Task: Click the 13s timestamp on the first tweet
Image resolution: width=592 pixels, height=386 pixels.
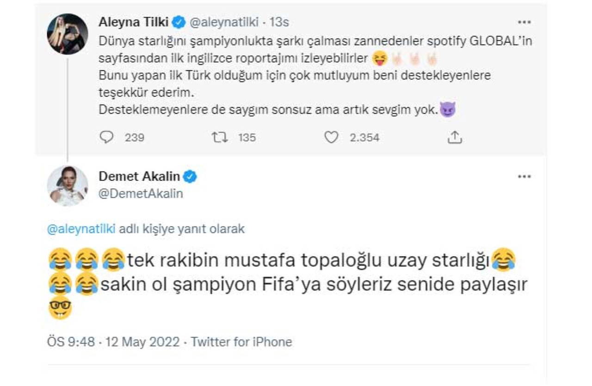Action: (x=279, y=22)
